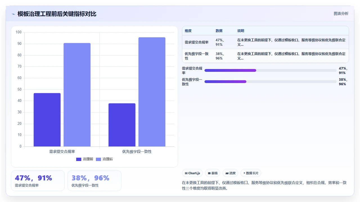Click the 需求提交合规率 progress bar
The height and width of the screenshot is (202, 360).
tap(271, 70)
